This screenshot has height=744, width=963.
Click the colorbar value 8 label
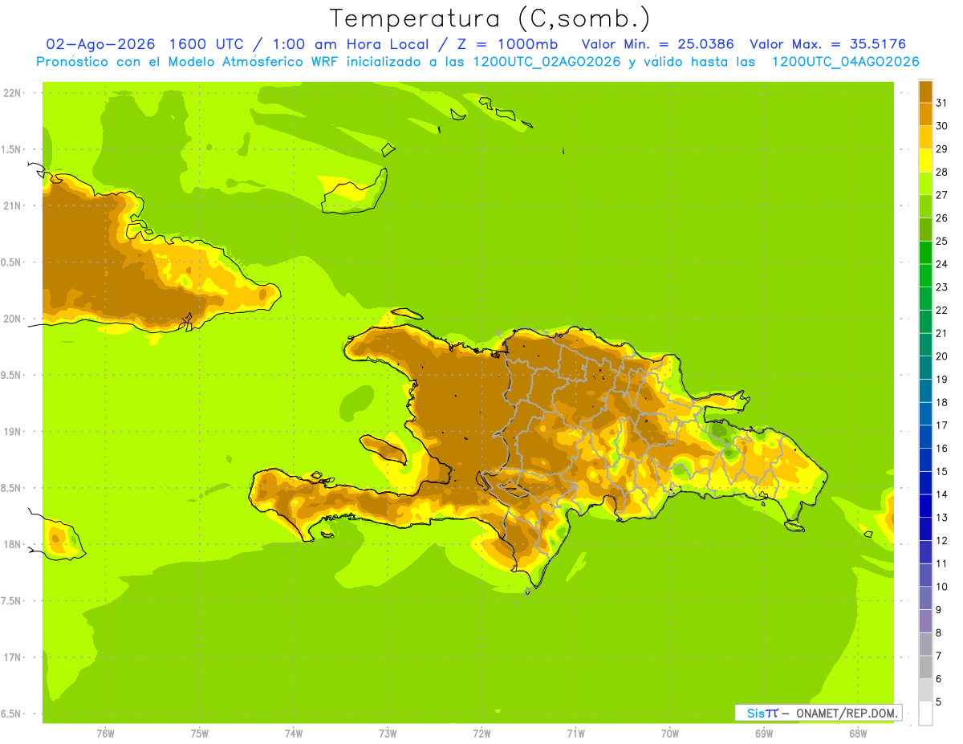(939, 633)
